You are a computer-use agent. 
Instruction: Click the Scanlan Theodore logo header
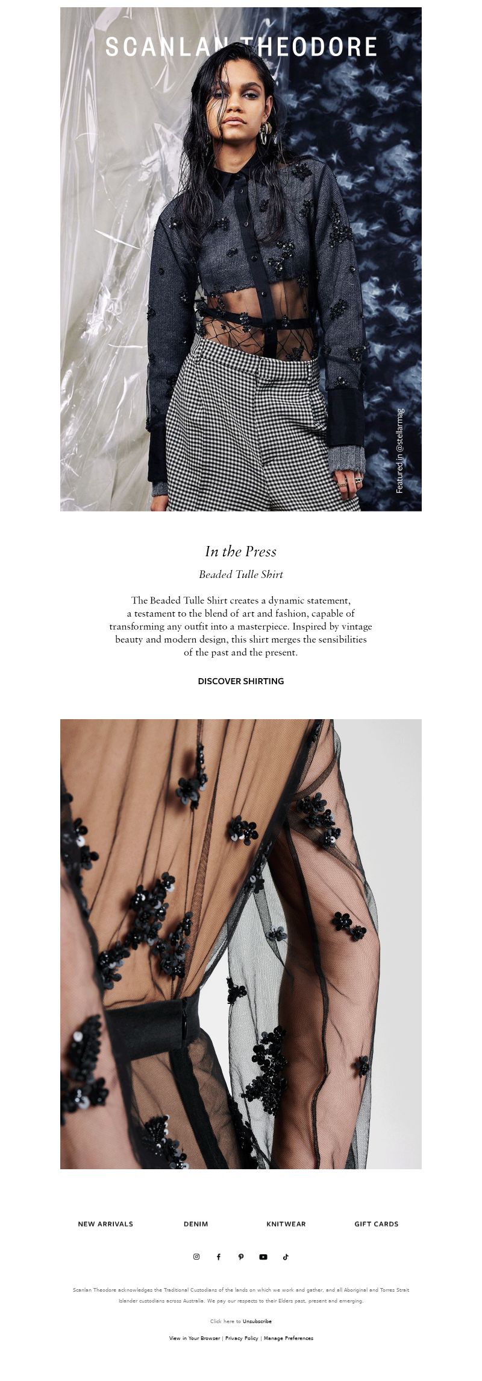coord(241,47)
